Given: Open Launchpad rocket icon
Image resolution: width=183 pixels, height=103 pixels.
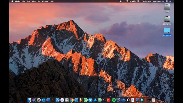Looking at the screenshot, I should (39, 100).
